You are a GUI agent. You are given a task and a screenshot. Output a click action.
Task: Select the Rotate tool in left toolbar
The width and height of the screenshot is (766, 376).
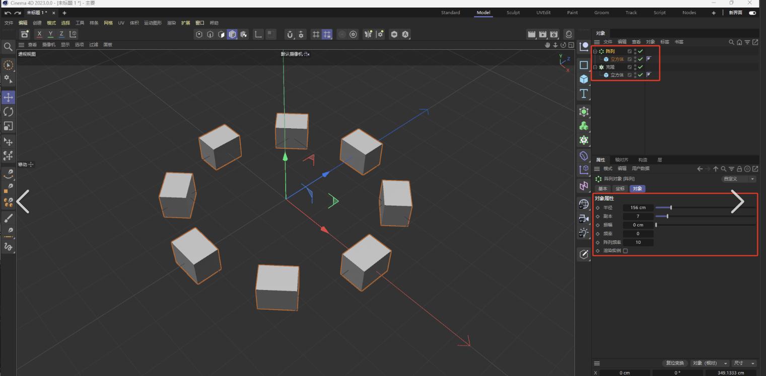click(x=8, y=112)
